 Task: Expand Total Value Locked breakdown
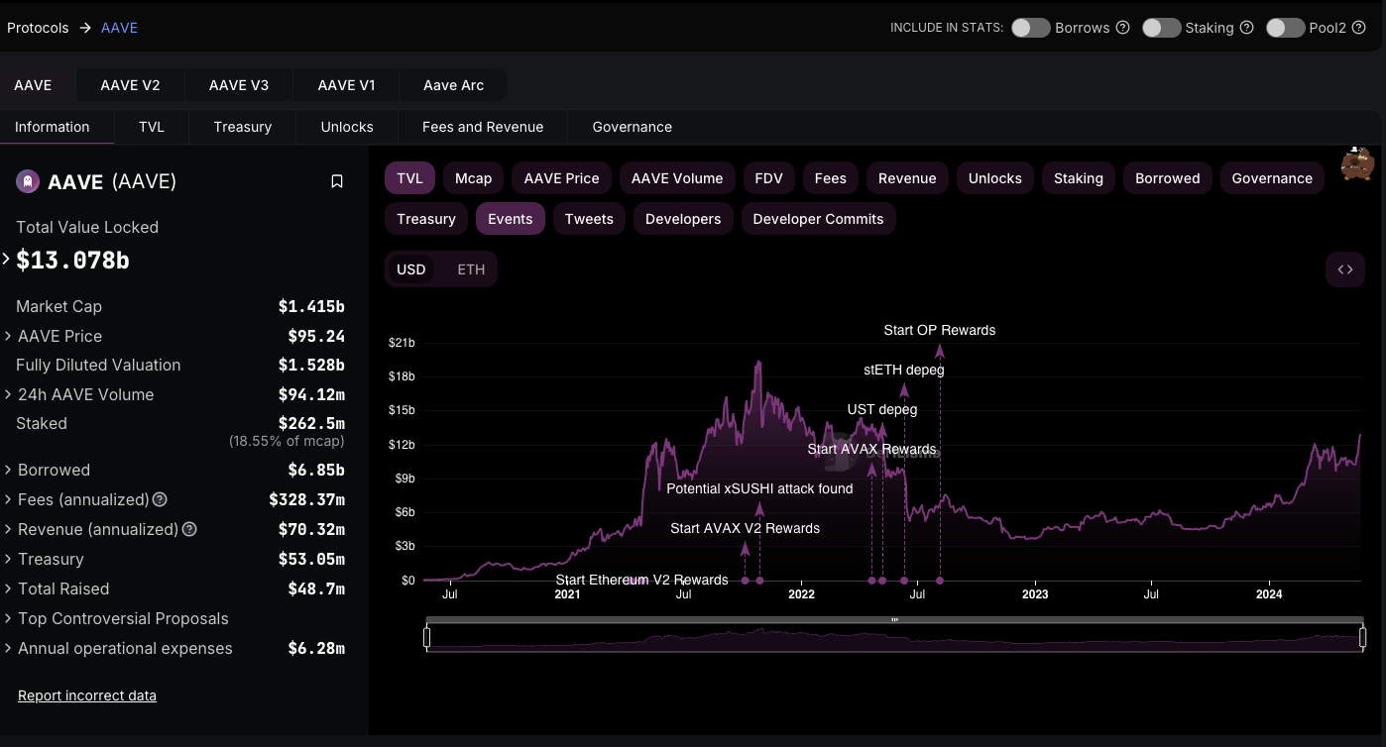[x=7, y=260]
